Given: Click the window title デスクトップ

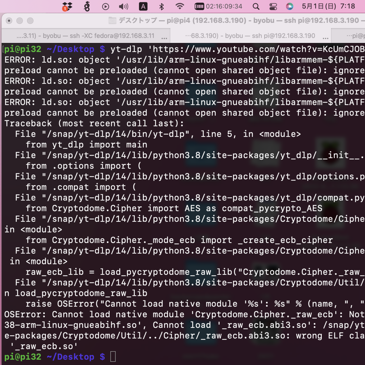Looking at the screenshot, I should tap(138, 20).
